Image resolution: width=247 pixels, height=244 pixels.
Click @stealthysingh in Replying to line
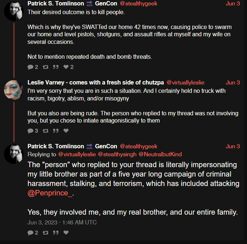[x=117, y=154]
